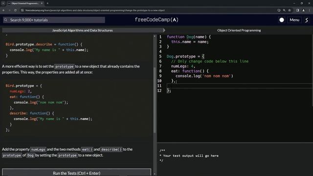
Task: Open the browser side panel
Action: pos(298,10)
